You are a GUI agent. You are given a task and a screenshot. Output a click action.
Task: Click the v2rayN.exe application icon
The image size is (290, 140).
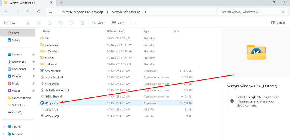click(42, 103)
